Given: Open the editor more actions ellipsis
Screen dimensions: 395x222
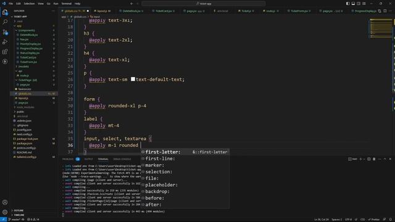Looking at the screenshot, I should [391, 11].
